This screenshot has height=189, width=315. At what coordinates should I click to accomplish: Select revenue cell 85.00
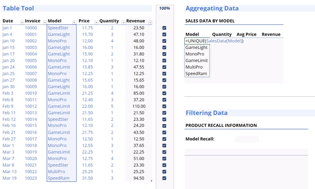pyautogui.click(x=139, y=93)
